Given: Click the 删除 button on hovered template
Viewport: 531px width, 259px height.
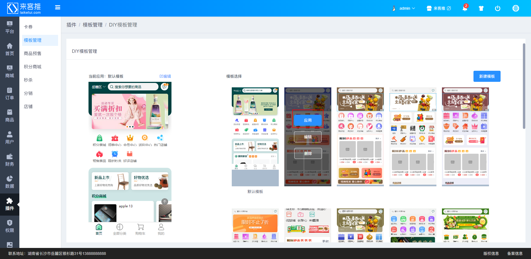Looking at the screenshot, I should (x=308, y=153).
